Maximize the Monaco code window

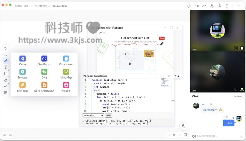(x=163, y=76)
